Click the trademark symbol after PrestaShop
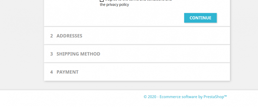 click(225, 96)
